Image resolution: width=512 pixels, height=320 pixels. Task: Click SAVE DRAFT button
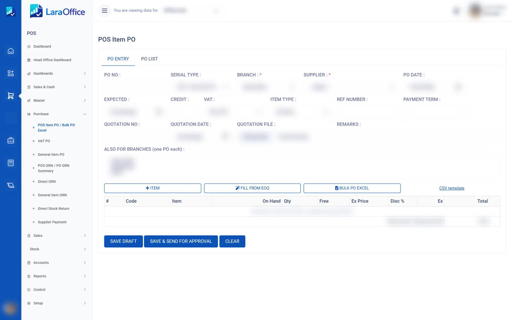(124, 241)
